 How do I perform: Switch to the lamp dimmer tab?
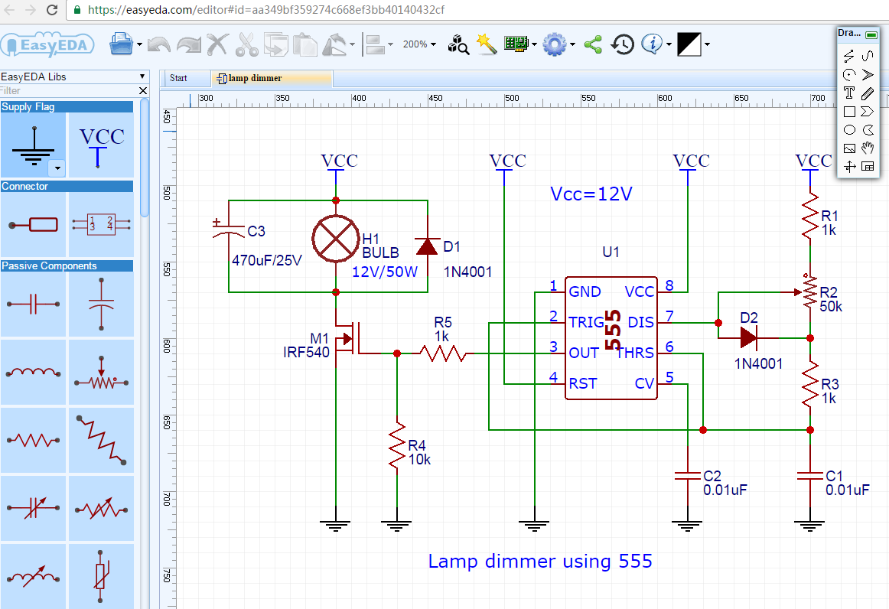coord(272,78)
